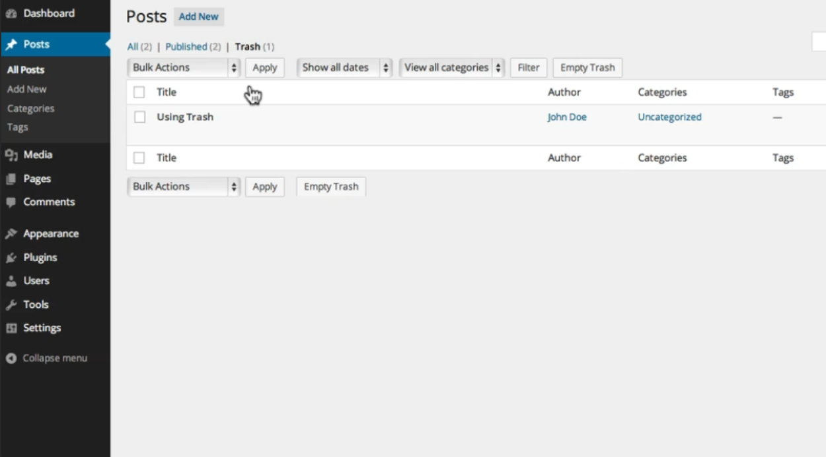Click the Categories column header at top
This screenshot has width=826, height=457.
[662, 92]
